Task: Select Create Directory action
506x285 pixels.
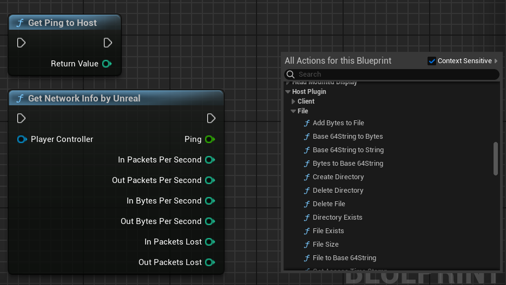Action: click(x=338, y=177)
